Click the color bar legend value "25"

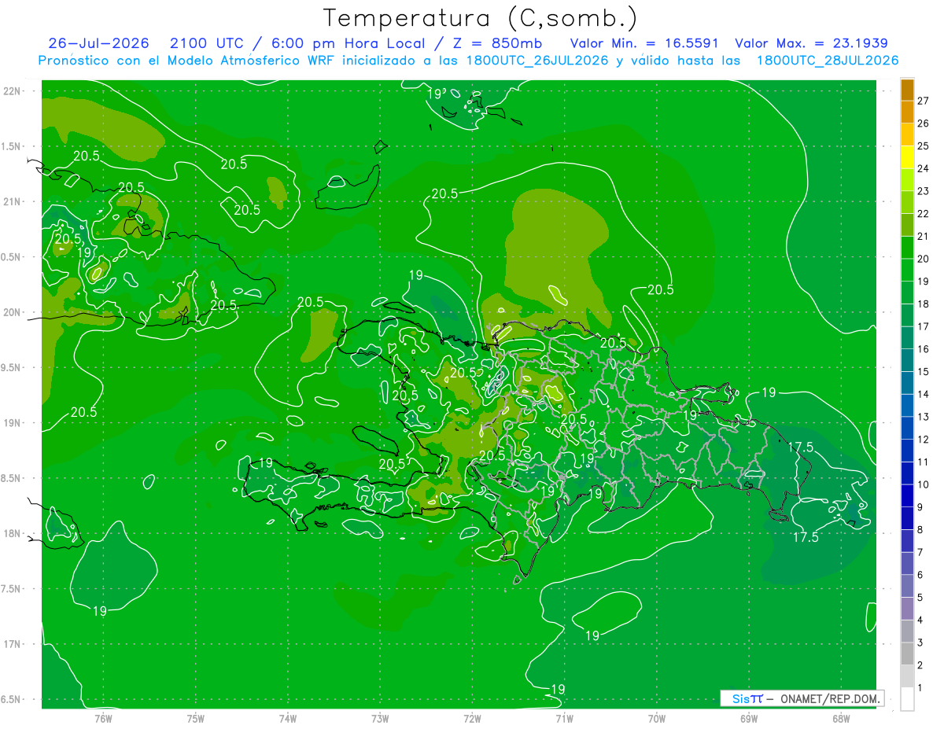point(923,146)
